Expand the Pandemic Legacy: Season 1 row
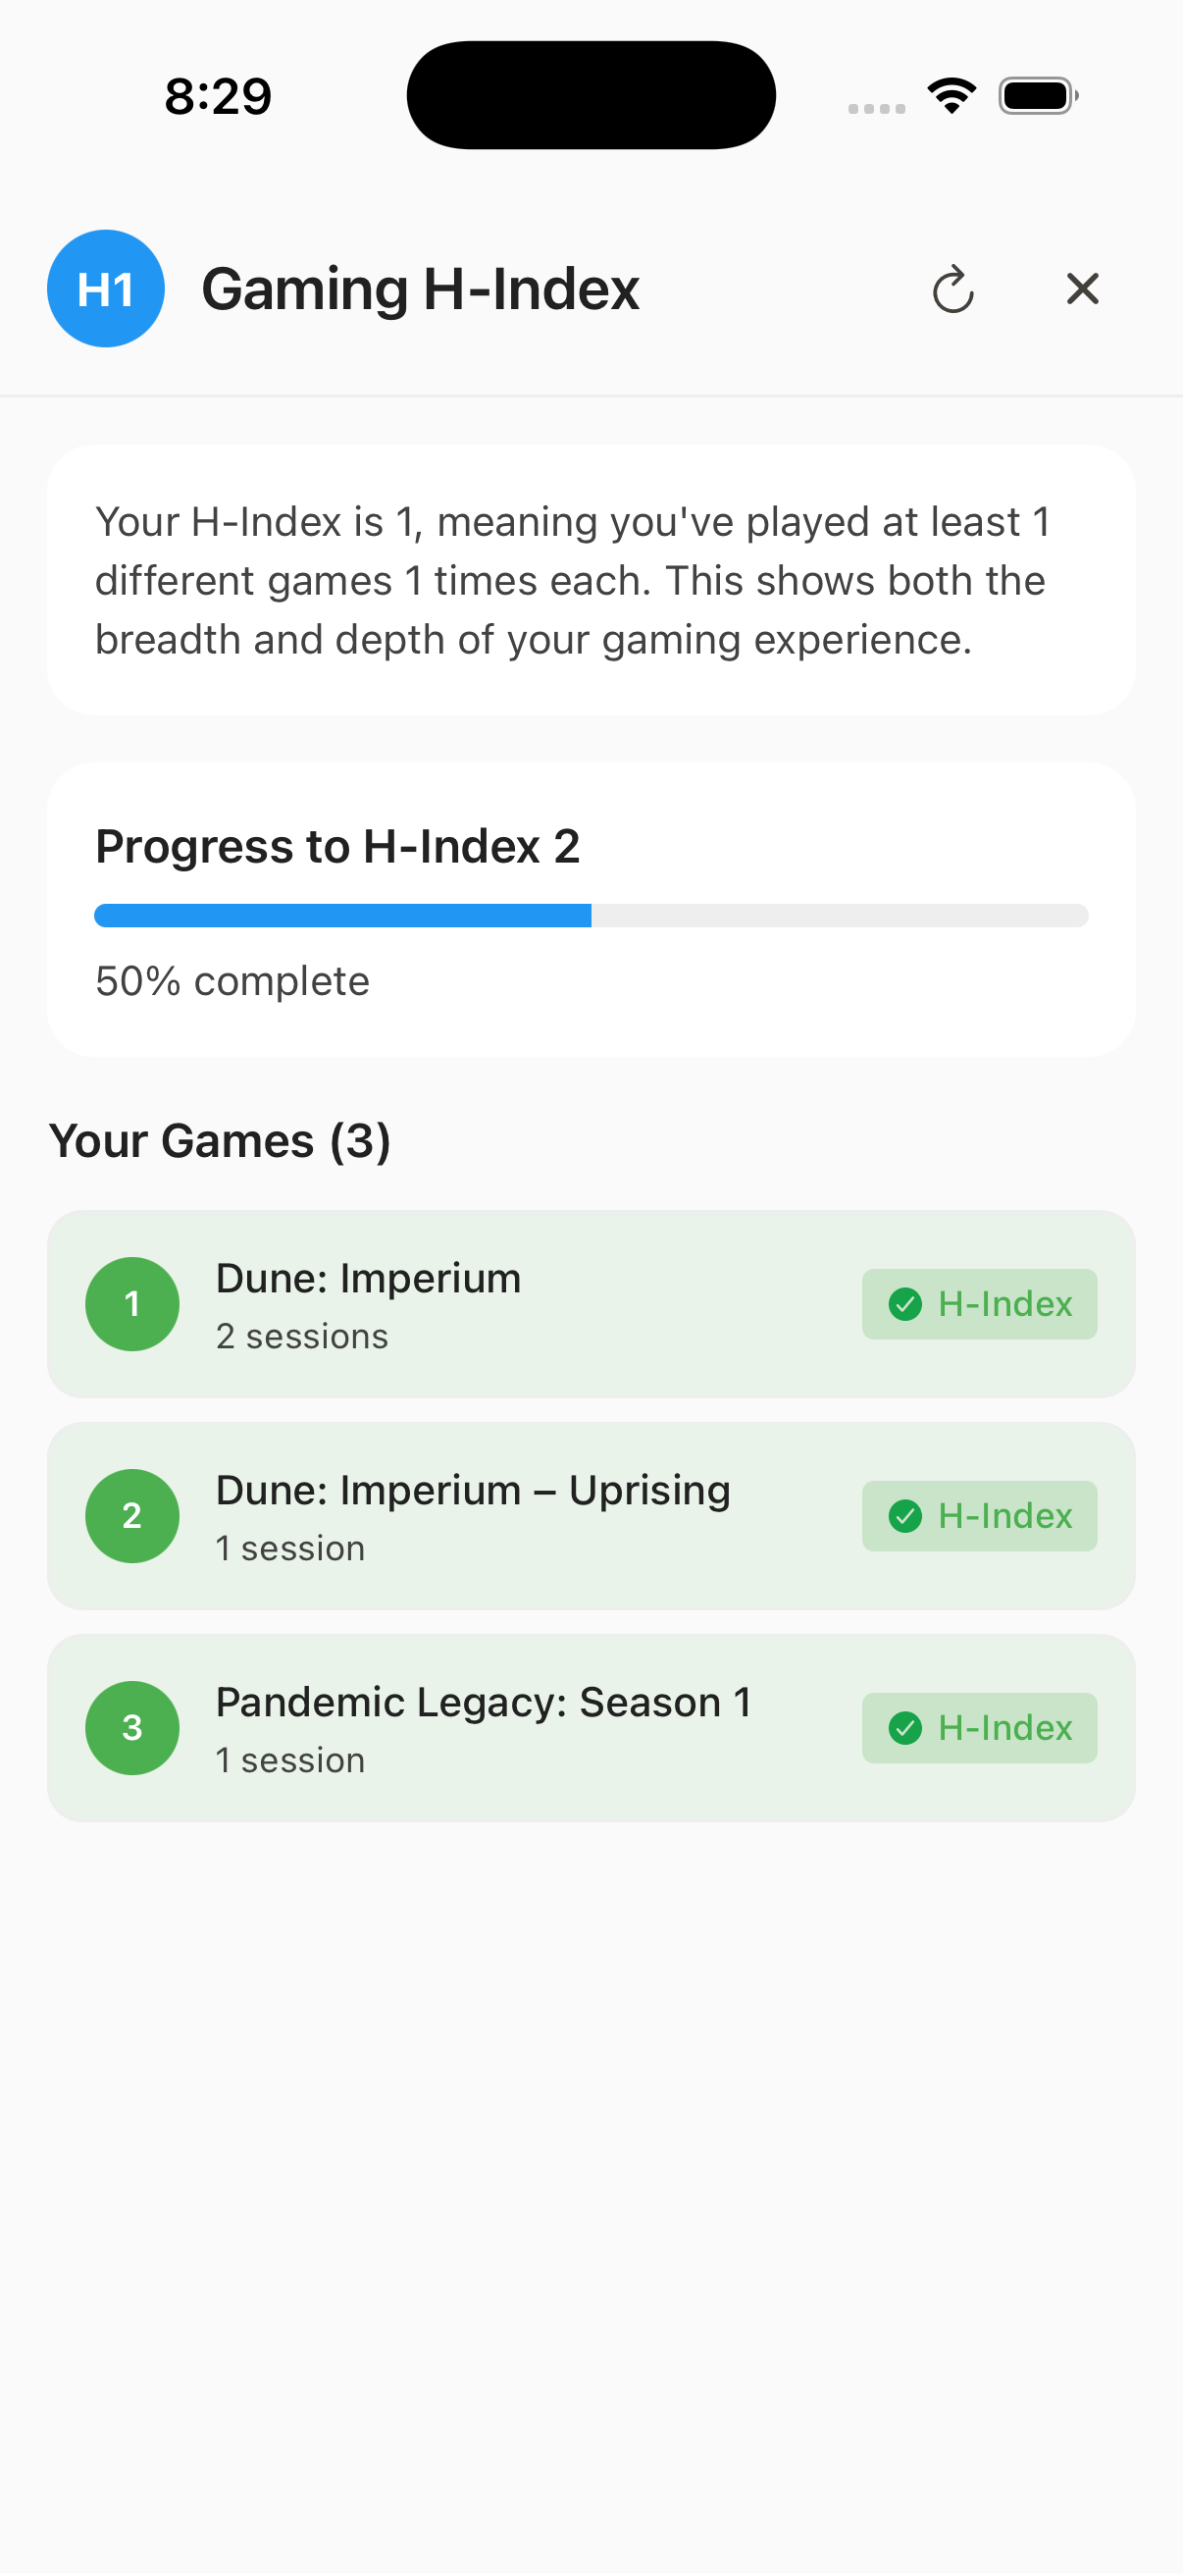Screen dimensions: 1183x2573 click(x=591, y=1728)
